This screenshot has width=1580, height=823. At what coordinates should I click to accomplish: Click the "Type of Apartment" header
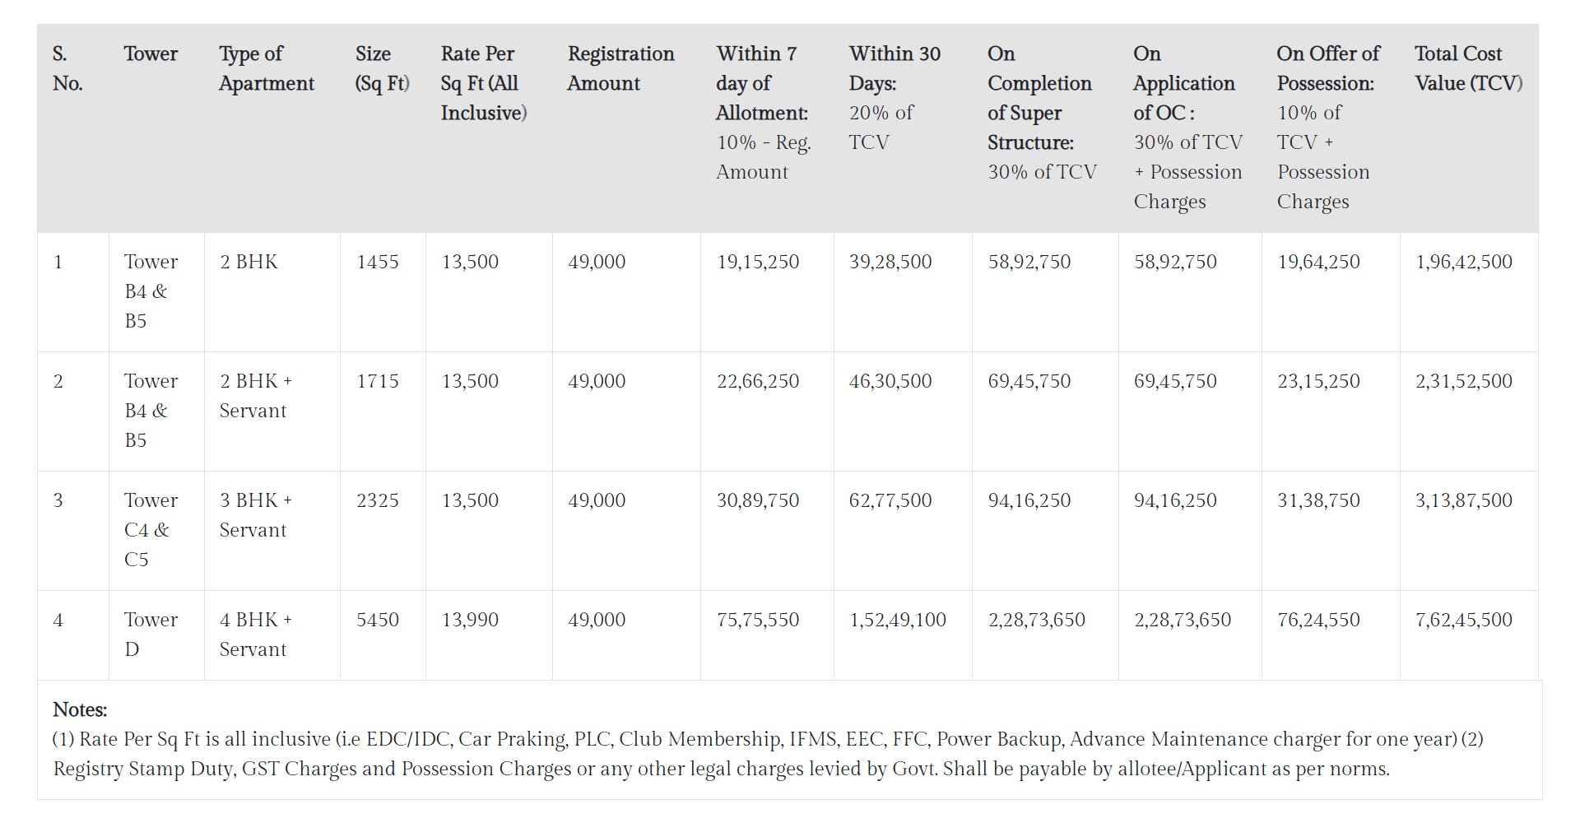[266, 68]
